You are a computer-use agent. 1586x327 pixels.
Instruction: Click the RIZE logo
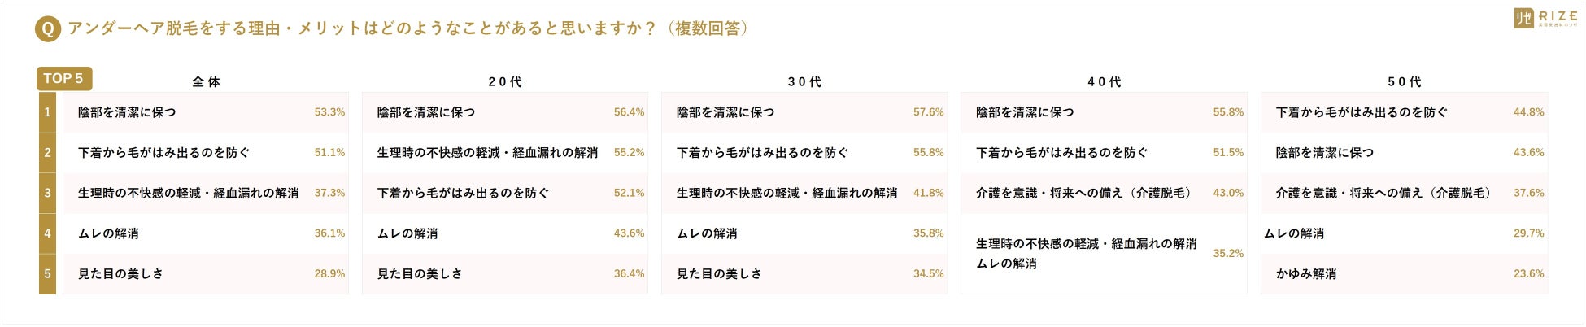click(x=1545, y=19)
